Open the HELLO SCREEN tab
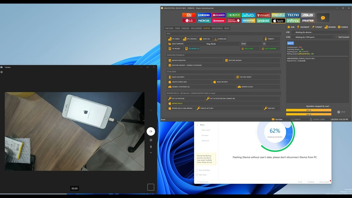Screen dimensions: 352x198 pyautogui.click(x=196, y=28)
